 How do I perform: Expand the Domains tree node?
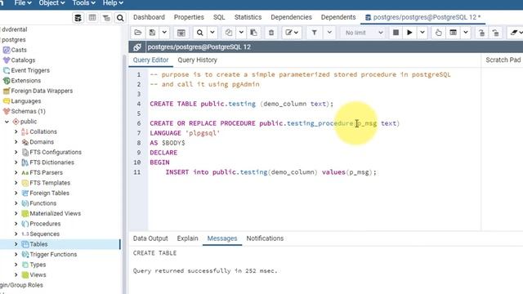[x=16, y=142]
